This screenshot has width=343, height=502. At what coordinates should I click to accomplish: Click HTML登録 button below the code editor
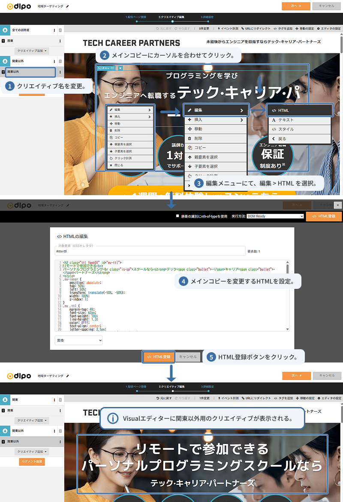point(159,357)
